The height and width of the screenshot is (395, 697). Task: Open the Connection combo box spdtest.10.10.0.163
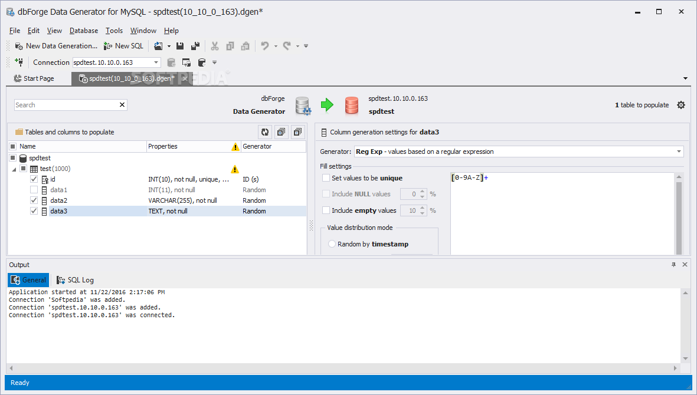point(116,62)
